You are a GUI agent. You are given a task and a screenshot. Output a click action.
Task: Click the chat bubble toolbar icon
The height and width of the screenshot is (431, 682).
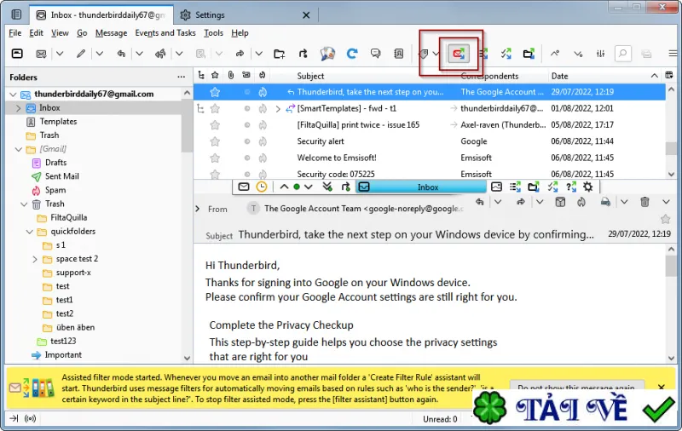coord(375,54)
